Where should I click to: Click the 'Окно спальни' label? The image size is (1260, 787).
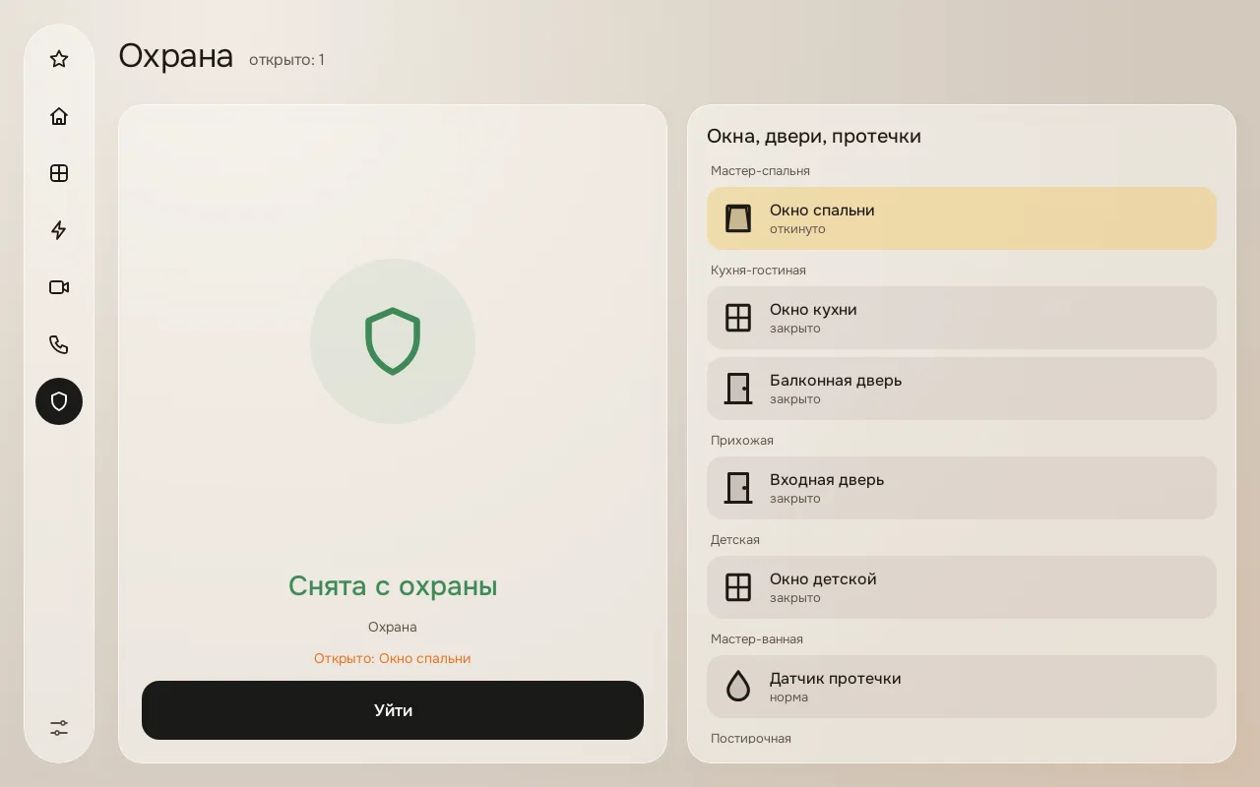point(822,211)
